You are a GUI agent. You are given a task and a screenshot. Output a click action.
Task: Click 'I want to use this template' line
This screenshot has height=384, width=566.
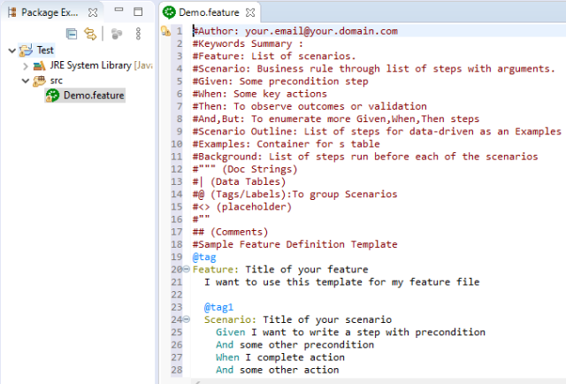coord(342,282)
